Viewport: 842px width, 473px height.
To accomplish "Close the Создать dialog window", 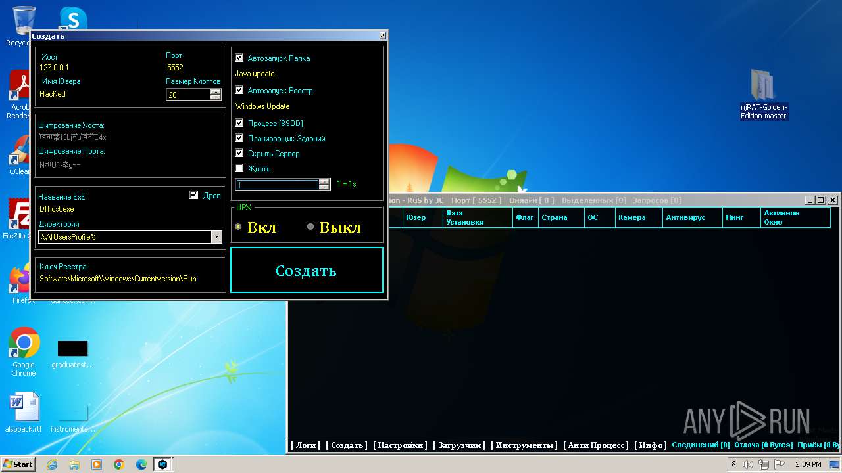I will [382, 35].
